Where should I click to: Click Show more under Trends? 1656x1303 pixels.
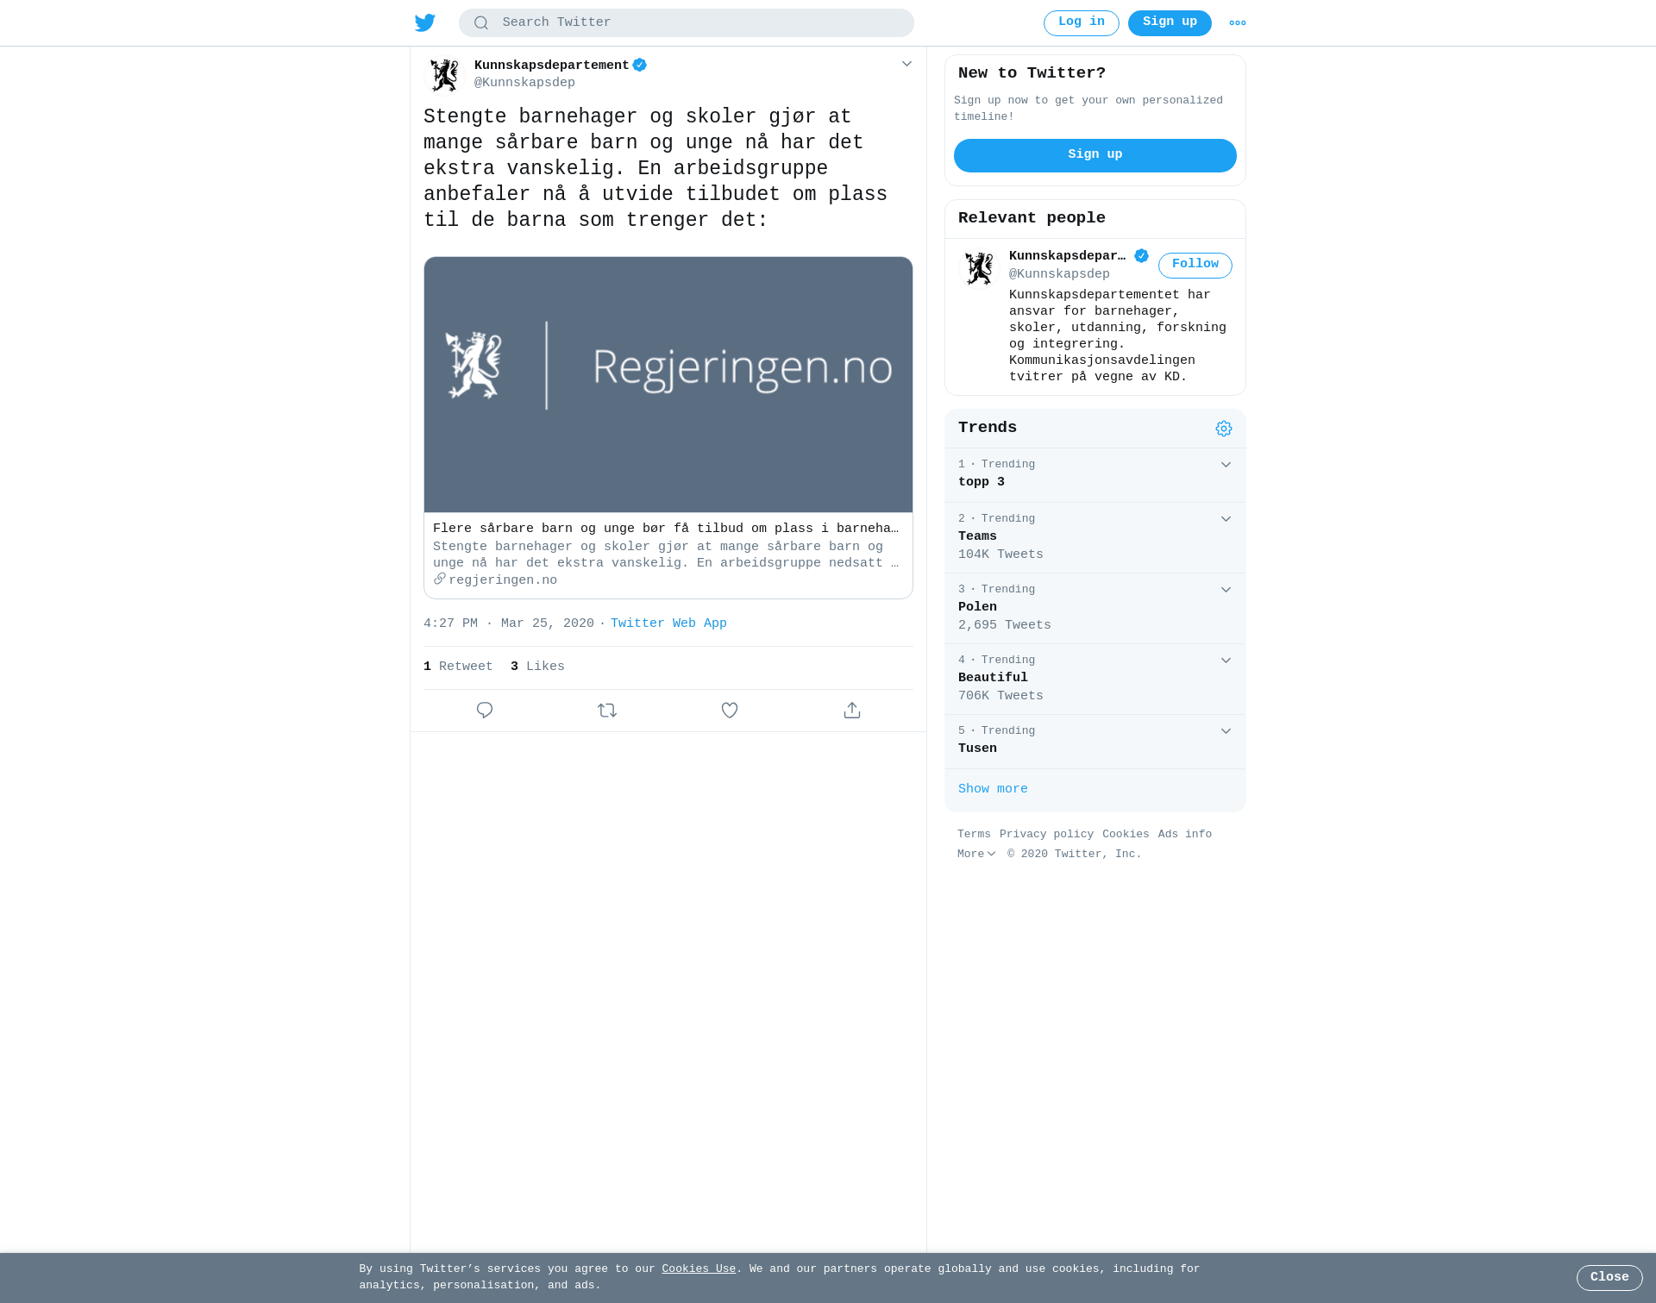993,789
